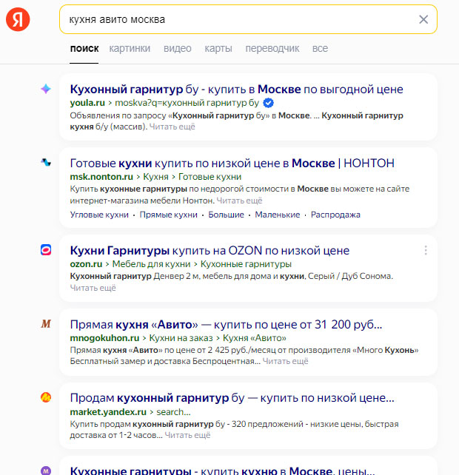
Task: Click the OZON favicon icon
Action: coord(46,250)
